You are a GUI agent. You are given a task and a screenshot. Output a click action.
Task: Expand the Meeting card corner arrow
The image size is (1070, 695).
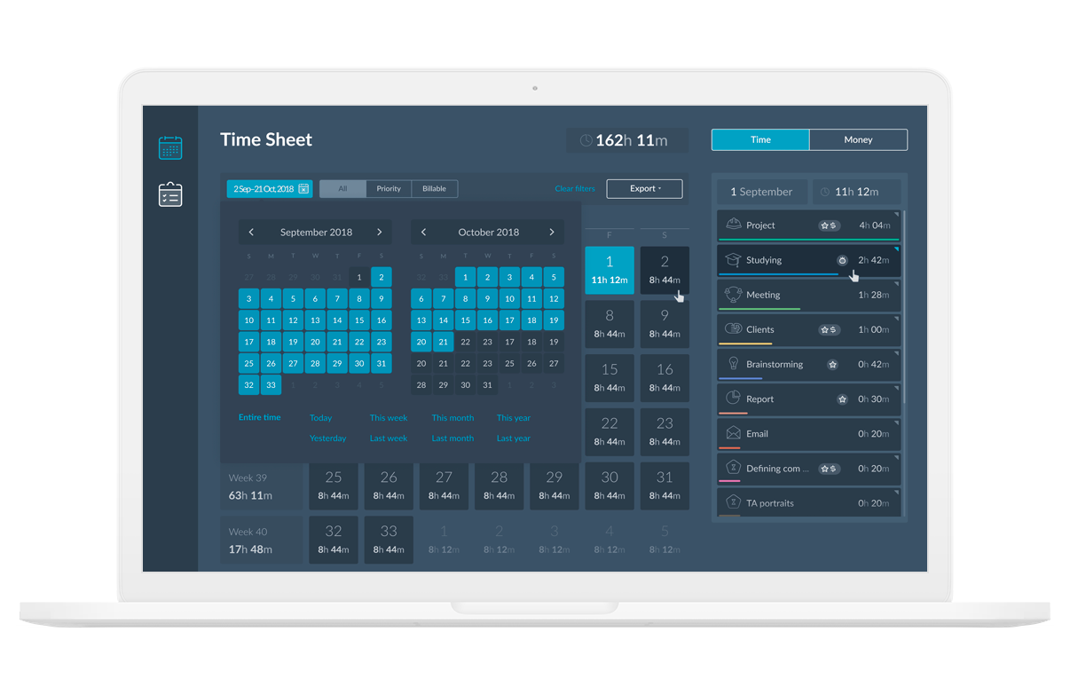[896, 284]
